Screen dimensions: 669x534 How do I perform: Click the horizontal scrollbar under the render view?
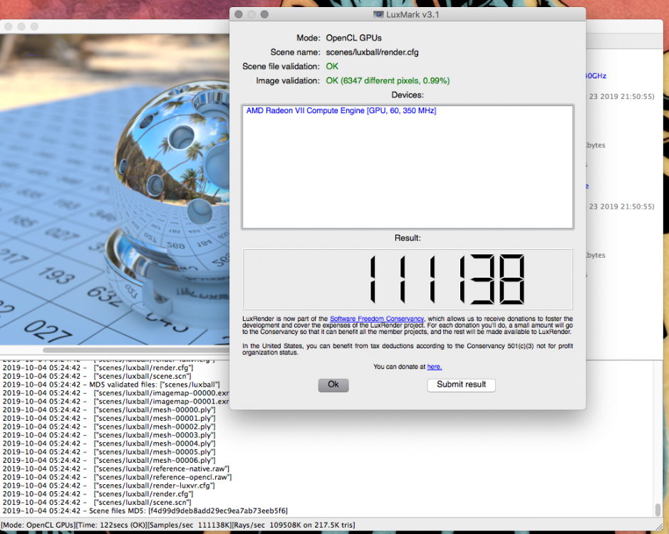(x=135, y=350)
